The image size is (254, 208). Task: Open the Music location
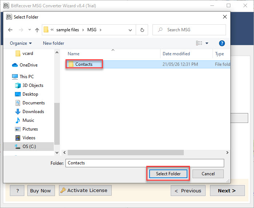(x=25, y=120)
